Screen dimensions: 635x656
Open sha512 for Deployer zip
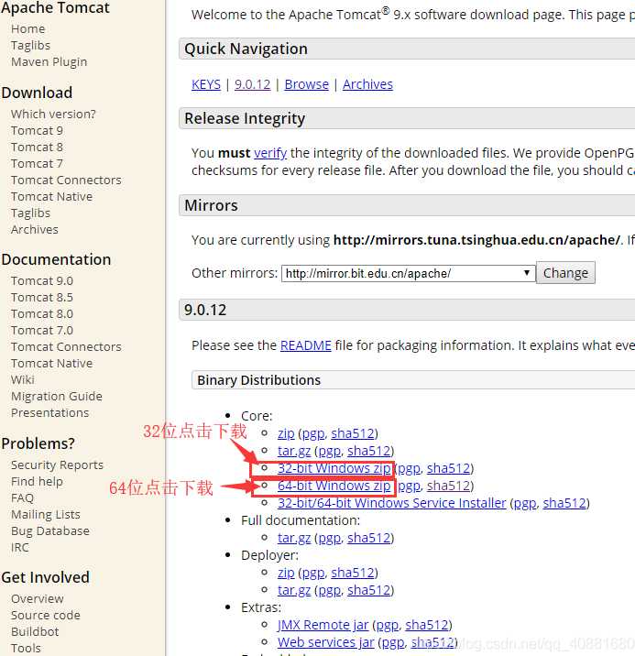click(x=353, y=573)
